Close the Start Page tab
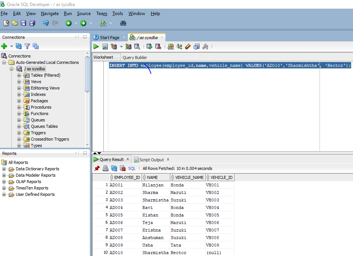The width and height of the screenshot is (353, 256). [x=124, y=37]
